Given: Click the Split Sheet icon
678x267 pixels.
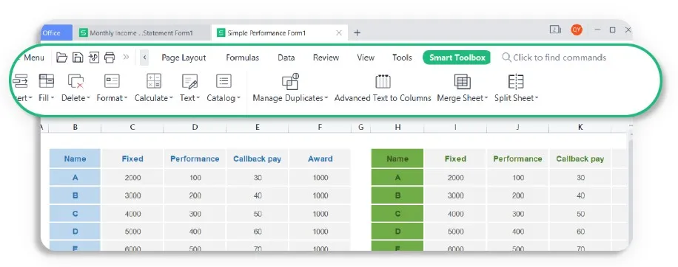Looking at the screenshot, I should point(516,81).
